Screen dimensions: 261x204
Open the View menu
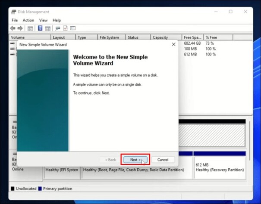click(43, 20)
